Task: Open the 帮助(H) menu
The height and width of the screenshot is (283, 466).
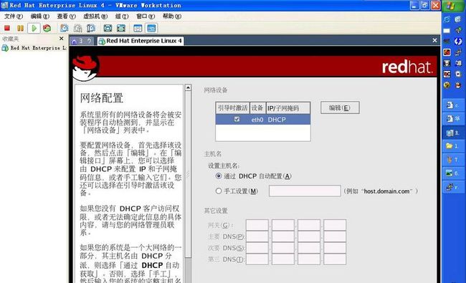Action: pos(172,16)
